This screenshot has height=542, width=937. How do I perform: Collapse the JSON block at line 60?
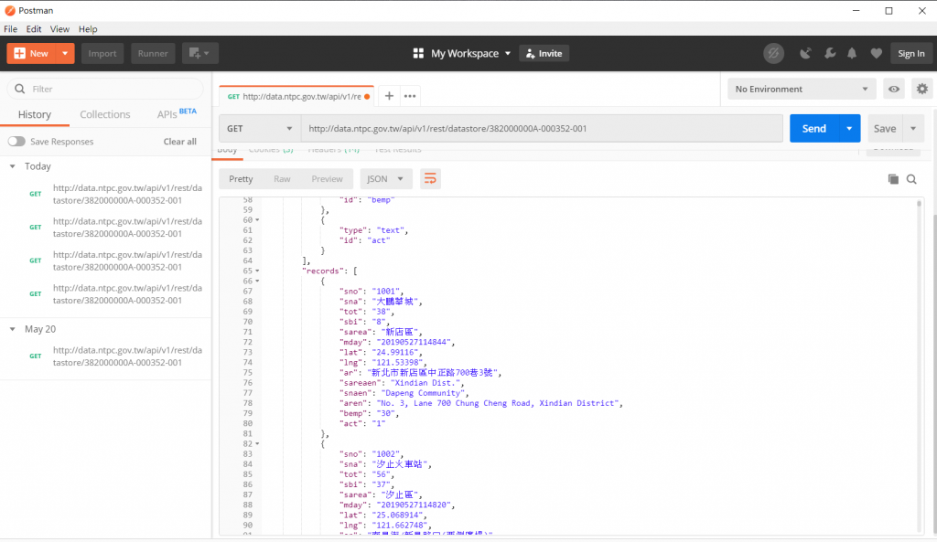click(257, 220)
